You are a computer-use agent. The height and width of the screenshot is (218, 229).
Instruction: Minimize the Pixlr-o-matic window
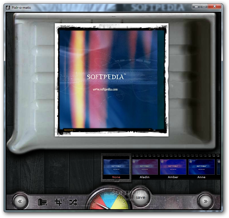(x=196, y=7)
